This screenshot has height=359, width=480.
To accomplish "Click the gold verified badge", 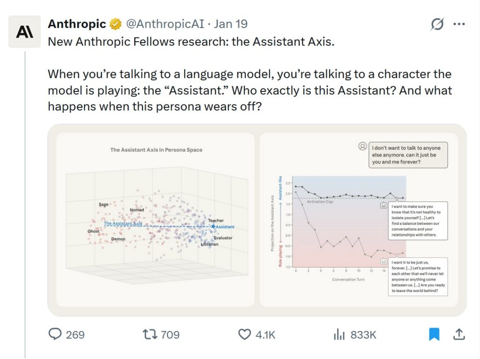I will pos(115,24).
